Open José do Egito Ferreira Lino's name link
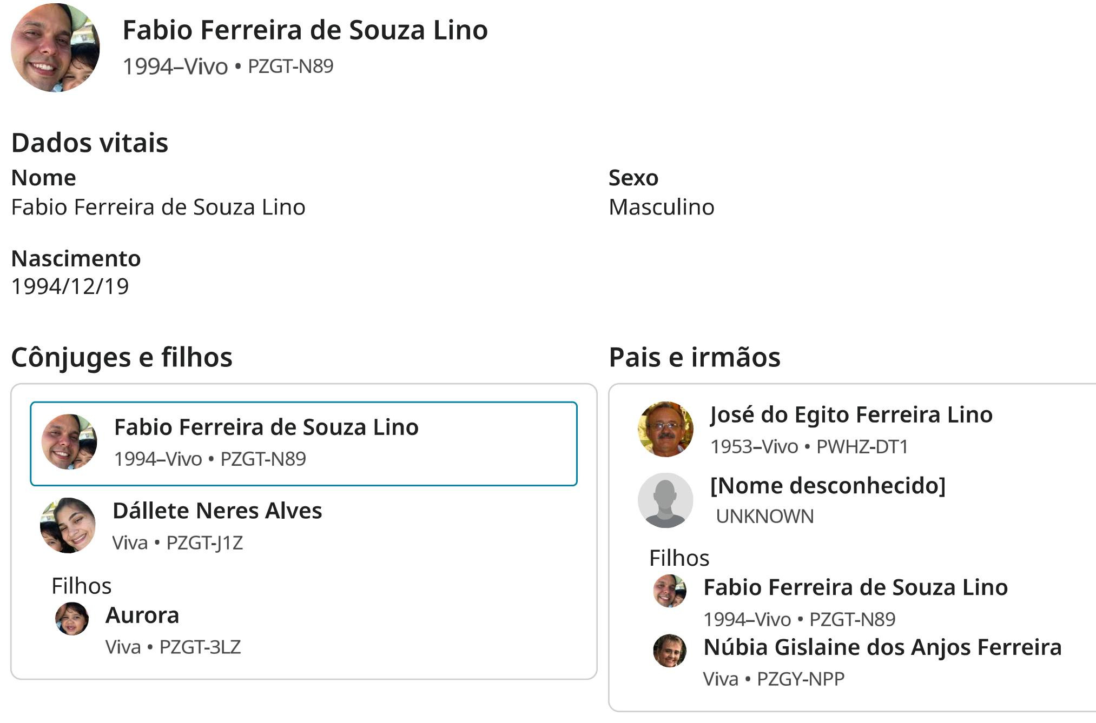 click(x=851, y=415)
